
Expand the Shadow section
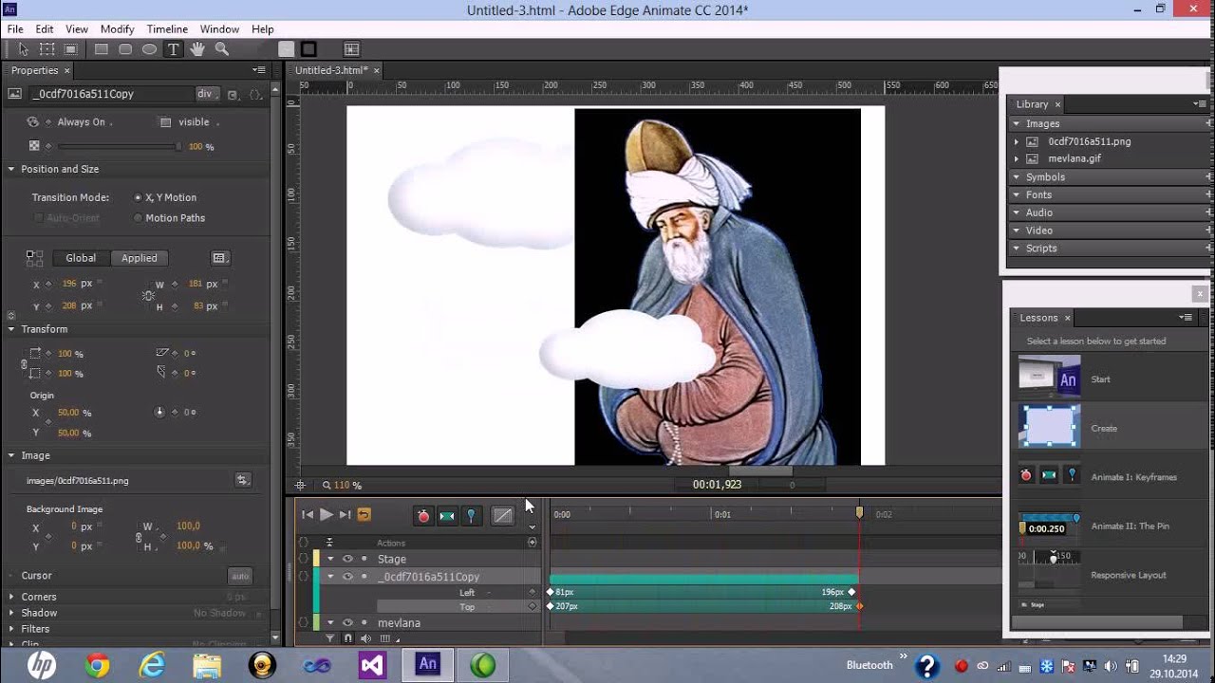(x=11, y=613)
